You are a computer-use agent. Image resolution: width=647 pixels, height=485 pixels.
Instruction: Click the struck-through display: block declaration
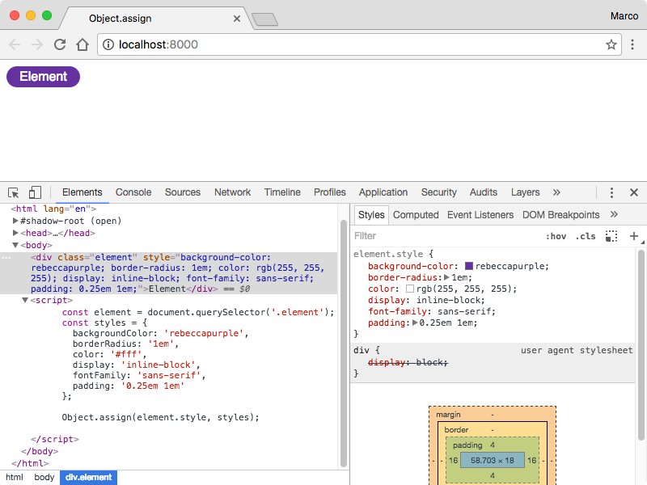(408, 362)
